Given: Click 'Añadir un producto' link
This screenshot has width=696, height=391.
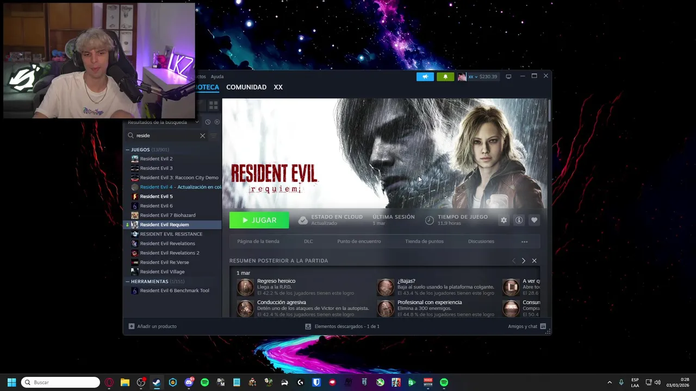Looking at the screenshot, I should click(157, 326).
